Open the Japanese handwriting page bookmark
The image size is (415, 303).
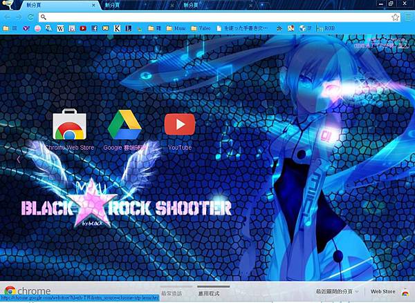click(x=242, y=28)
